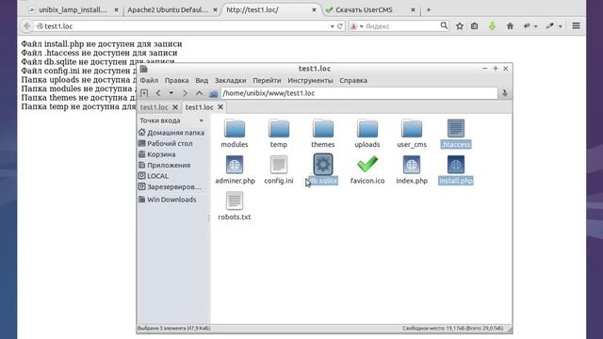Bookmark page with browser star icon
603x339 pixels.
pos(460,26)
